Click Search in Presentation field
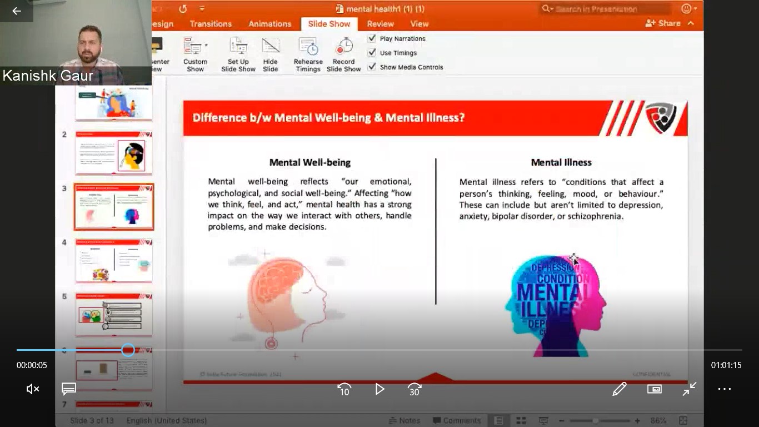This screenshot has height=427, width=759. tap(606, 9)
